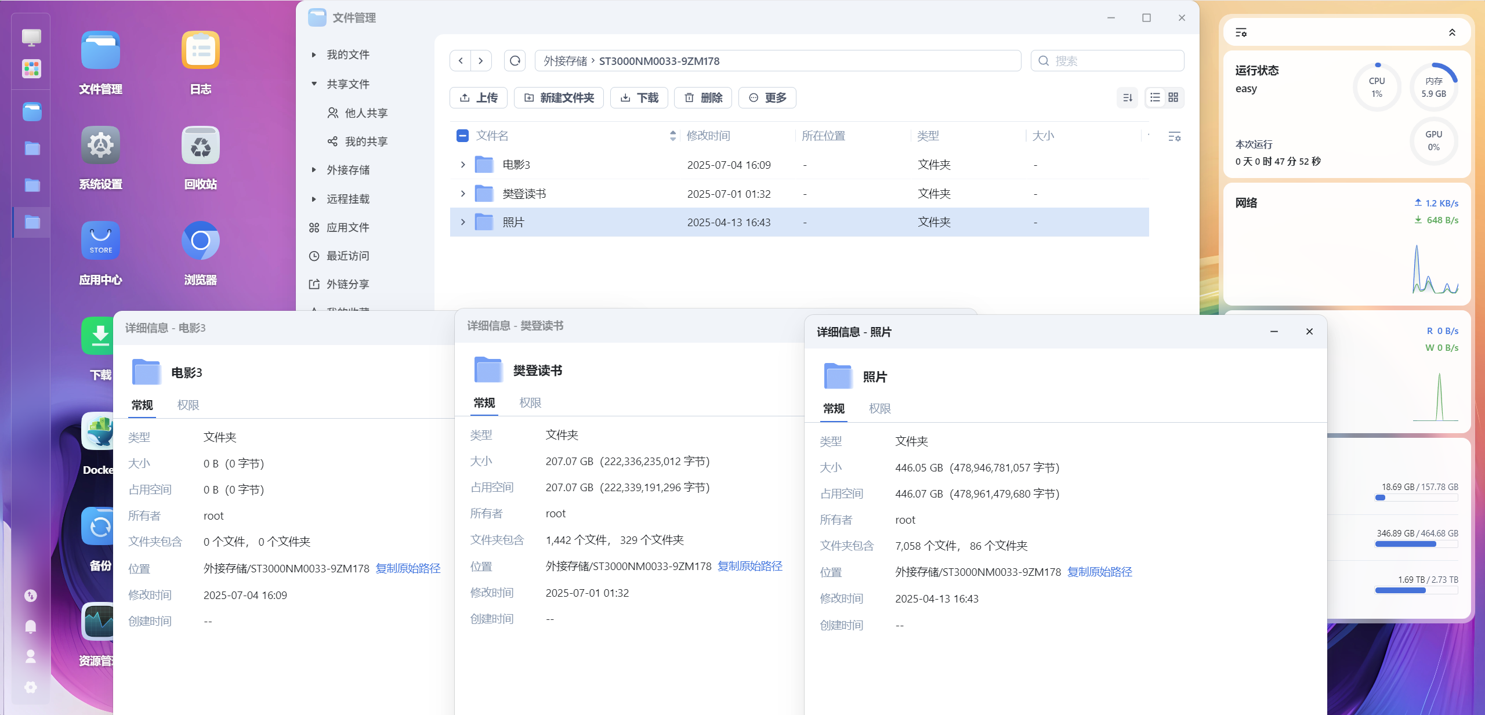The width and height of the screenshot is (1485, 715).
Task: Expand 外接存储 in the sidebar tree
Action: 314,170
